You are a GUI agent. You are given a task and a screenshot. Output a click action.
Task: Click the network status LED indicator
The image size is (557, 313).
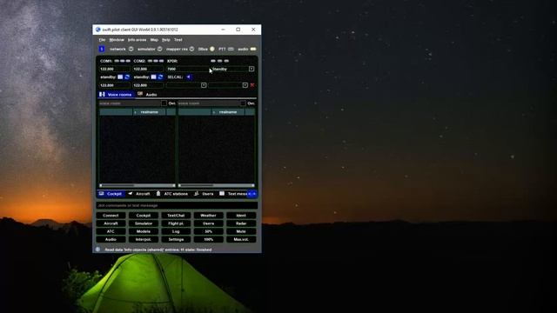[x=131, y=49]
